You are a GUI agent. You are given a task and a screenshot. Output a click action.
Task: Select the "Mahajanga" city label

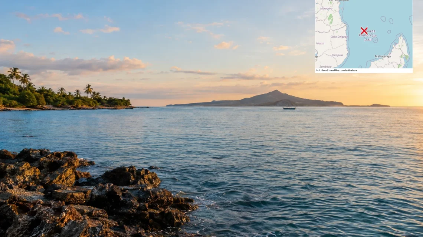[383, 57]
